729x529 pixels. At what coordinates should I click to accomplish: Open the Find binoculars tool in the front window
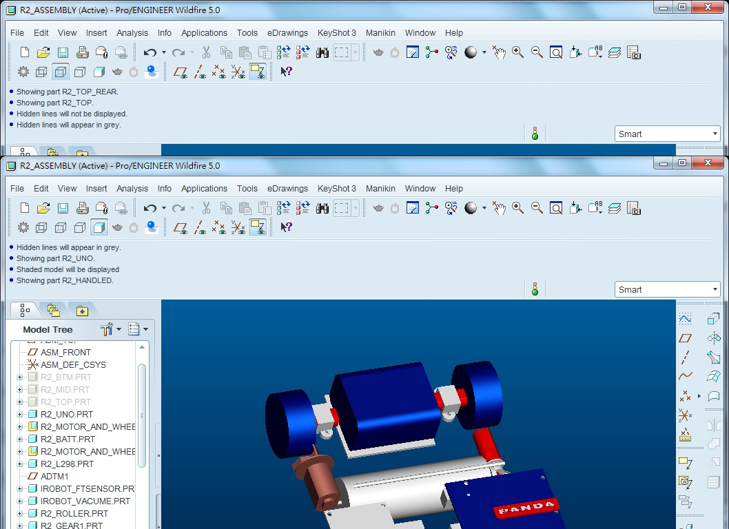(322, 208)
